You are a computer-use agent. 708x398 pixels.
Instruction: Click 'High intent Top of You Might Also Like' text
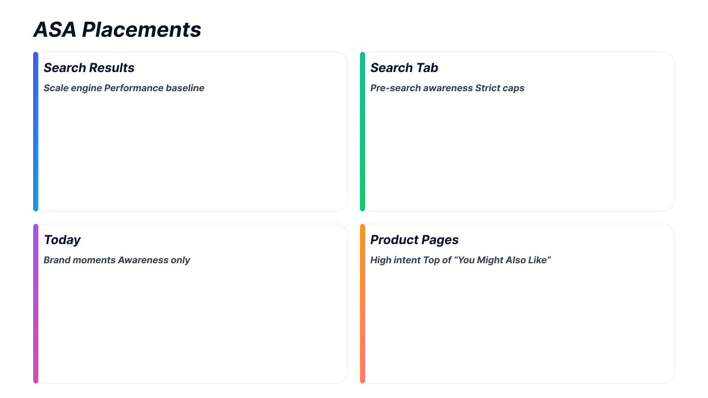tap(461, 260)
